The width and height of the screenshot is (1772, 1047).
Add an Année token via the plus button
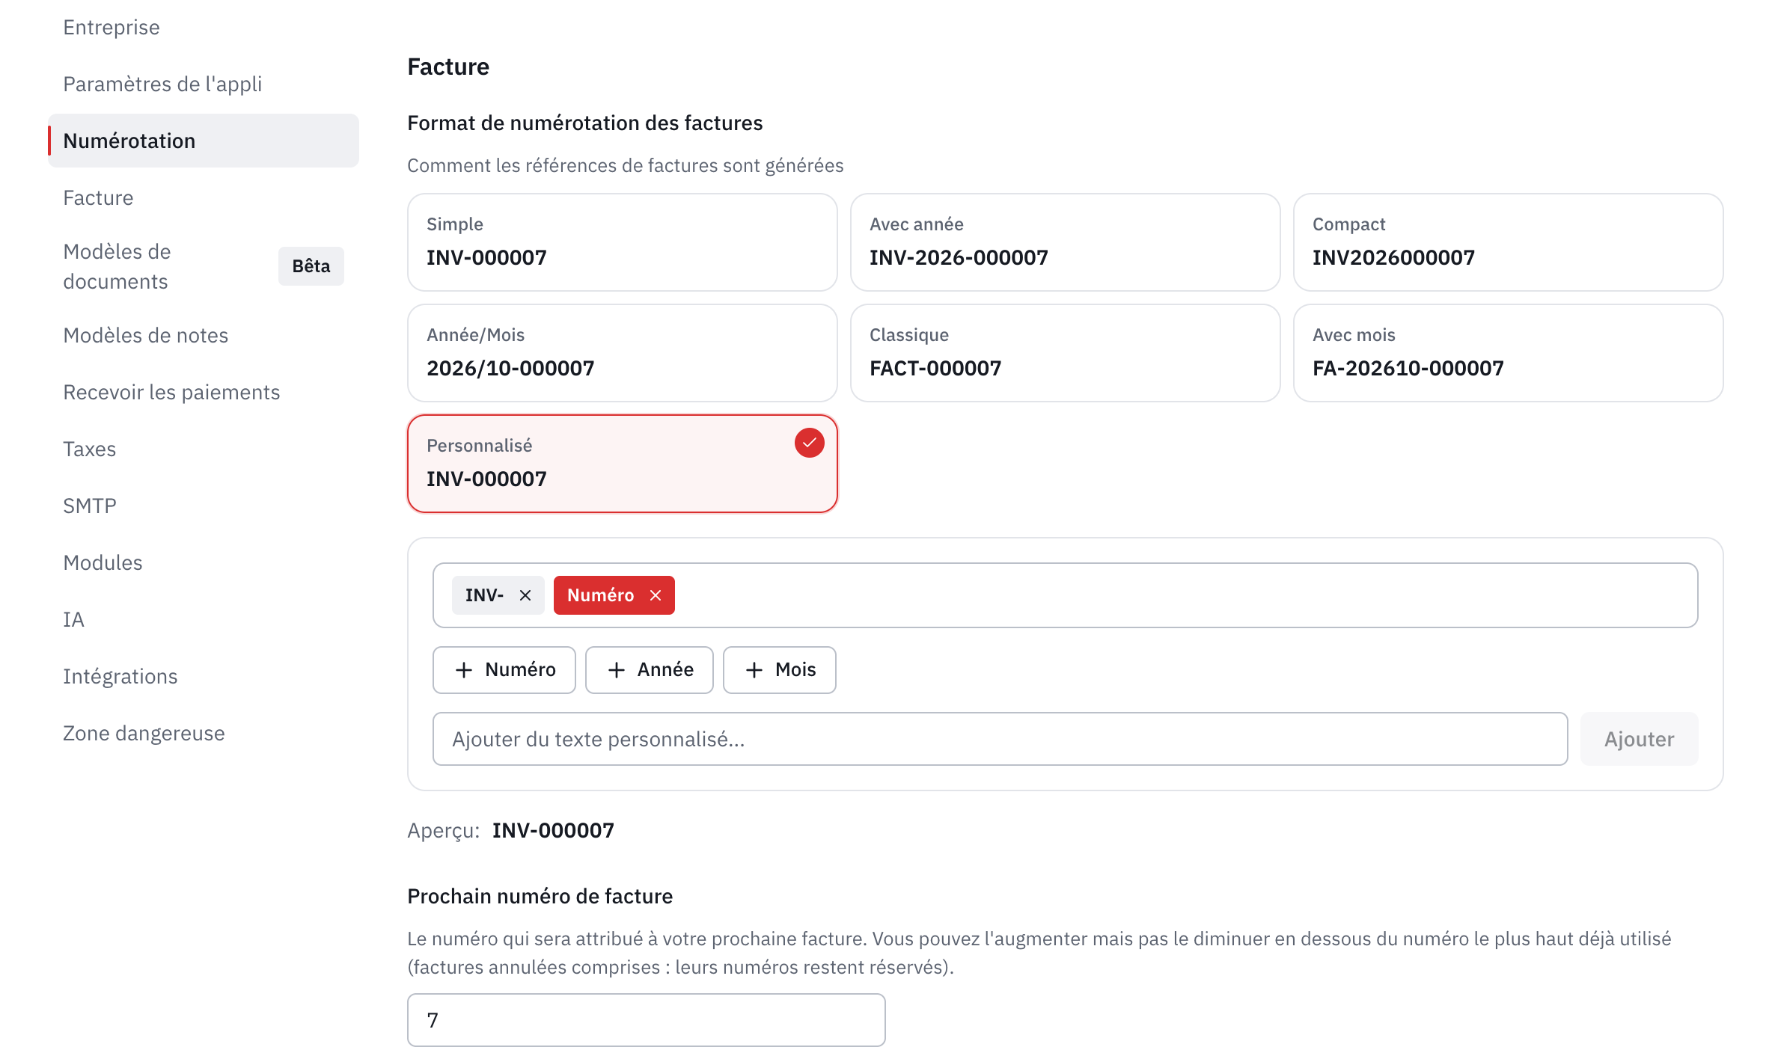click(650, 670)
